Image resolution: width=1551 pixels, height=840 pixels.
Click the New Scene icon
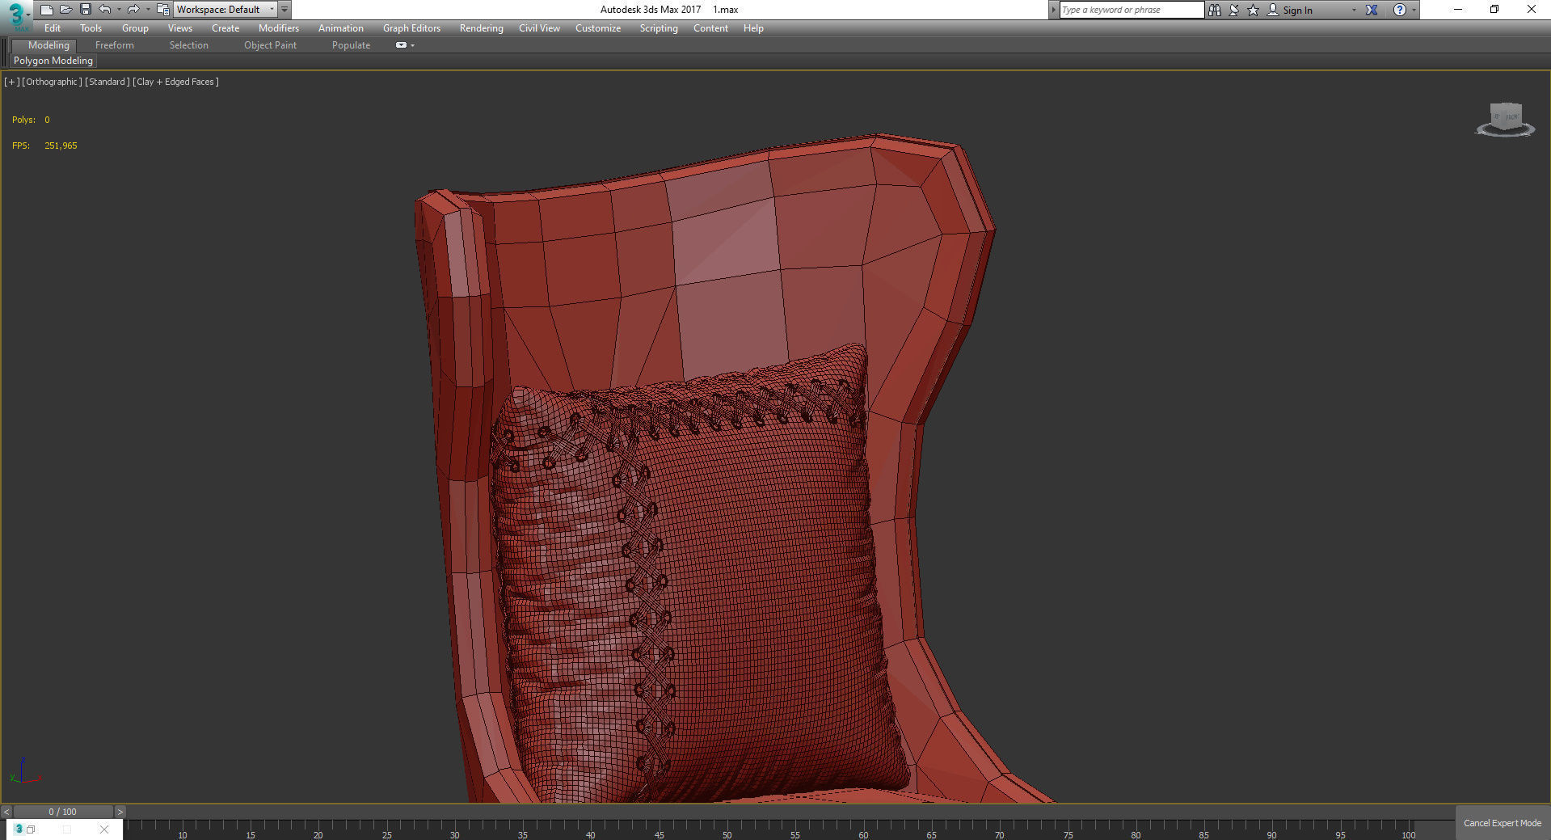pyautogui.click(x=47, y=10)
